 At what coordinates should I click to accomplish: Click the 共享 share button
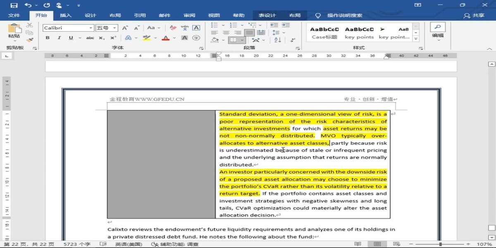point(474,15)
